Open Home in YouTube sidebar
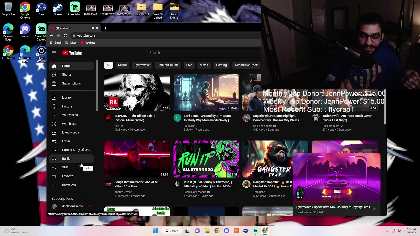Image resolution: width=420 pixels, height=236 pixels. point(71,66)
